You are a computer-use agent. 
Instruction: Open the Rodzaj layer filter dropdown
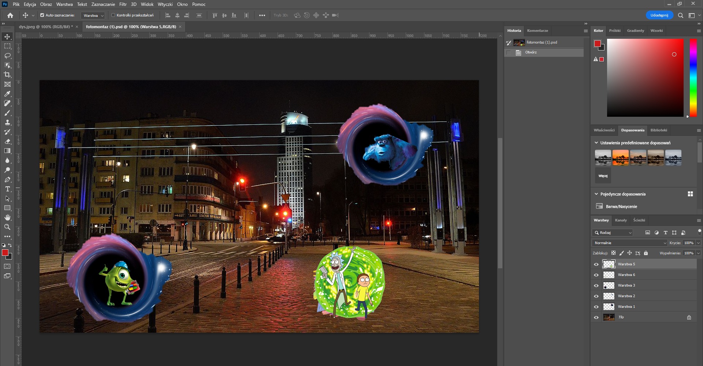coord(612,232)
